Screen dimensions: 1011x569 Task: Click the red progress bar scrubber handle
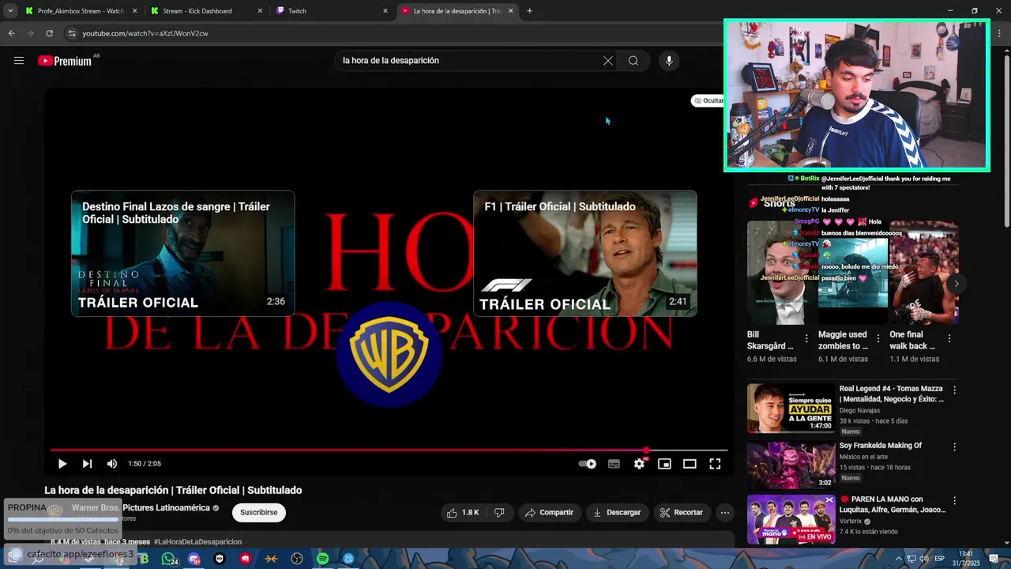coord(646,450)
